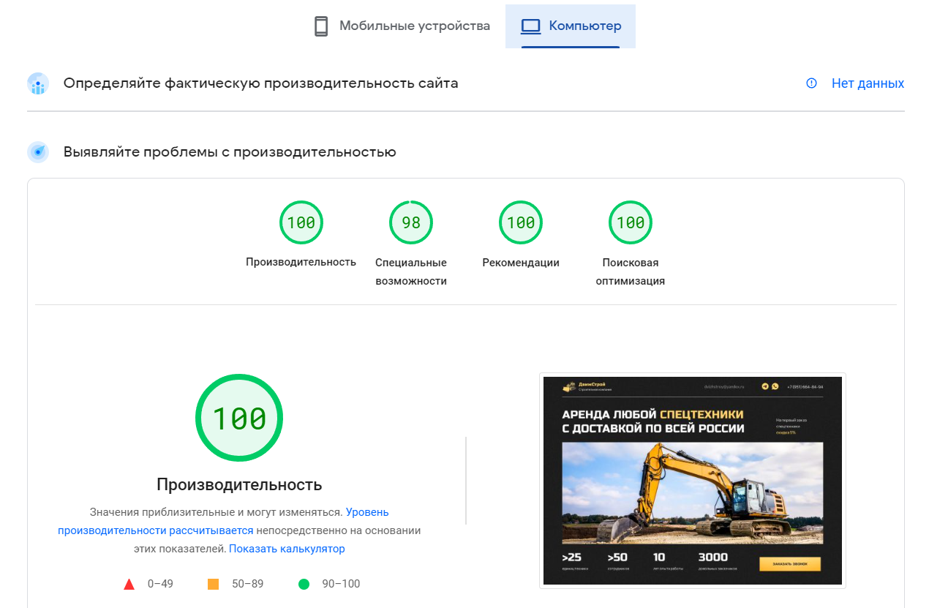Click the orange square legend icon

pos(214,584)
